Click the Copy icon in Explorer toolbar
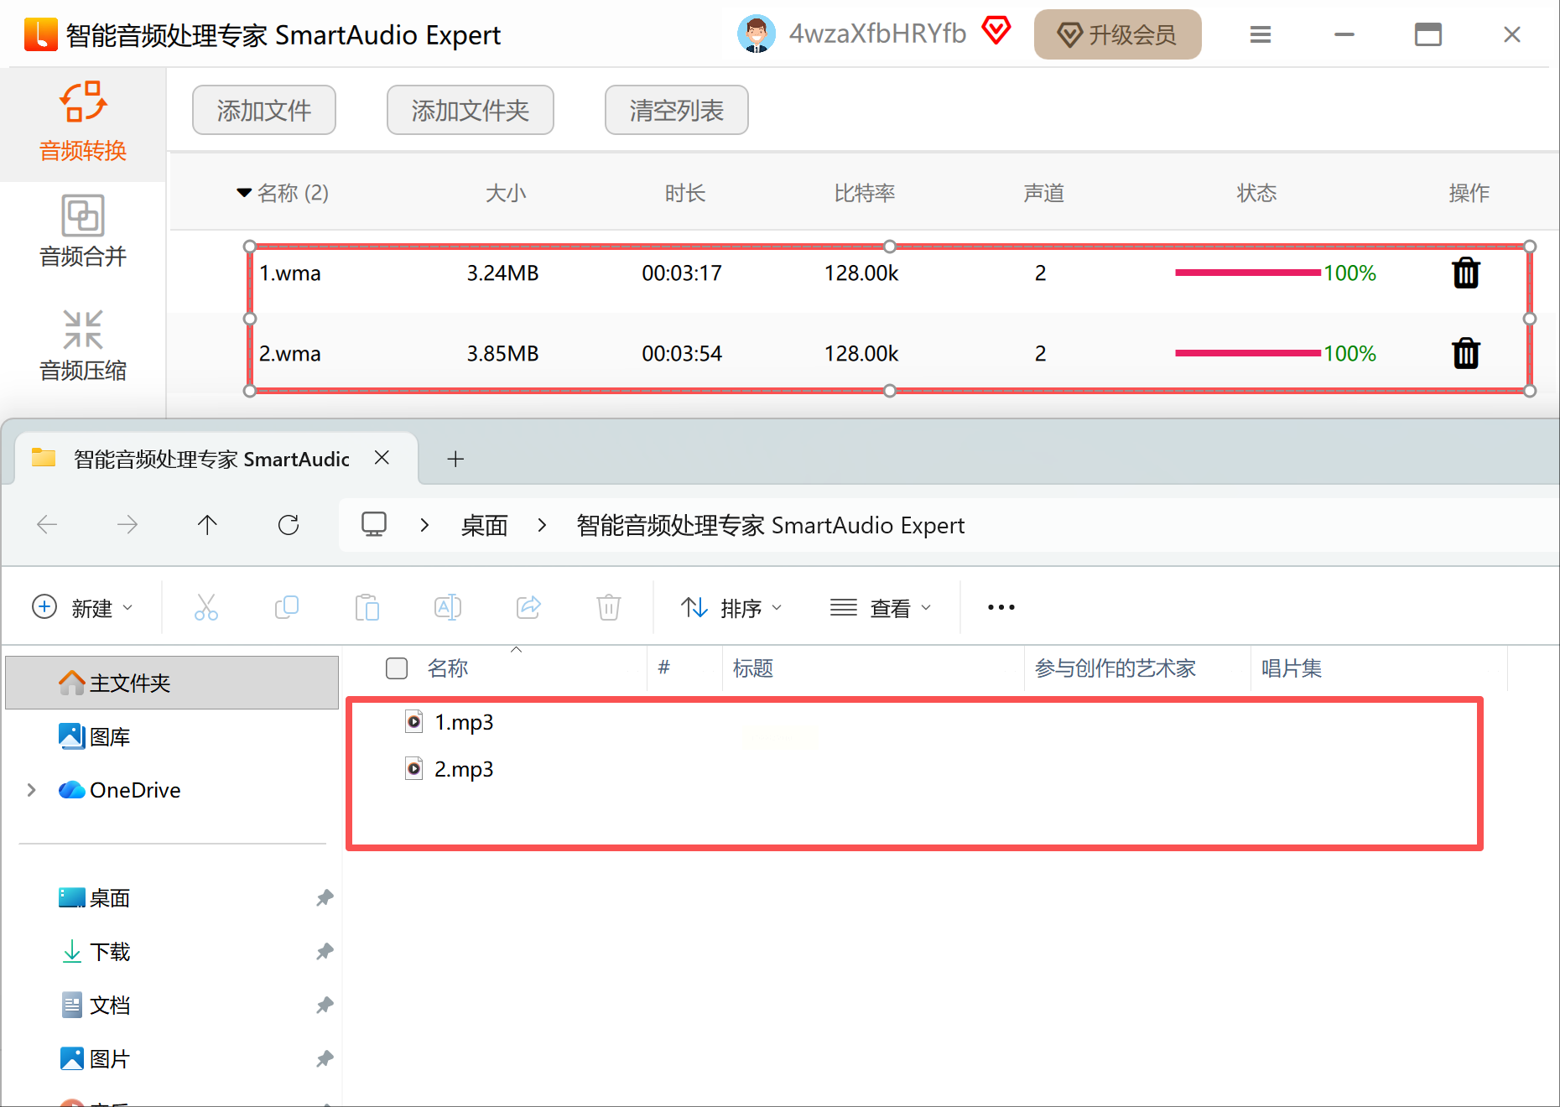Viewport: 1560px width, 1107px height. (x=287, y=607)
